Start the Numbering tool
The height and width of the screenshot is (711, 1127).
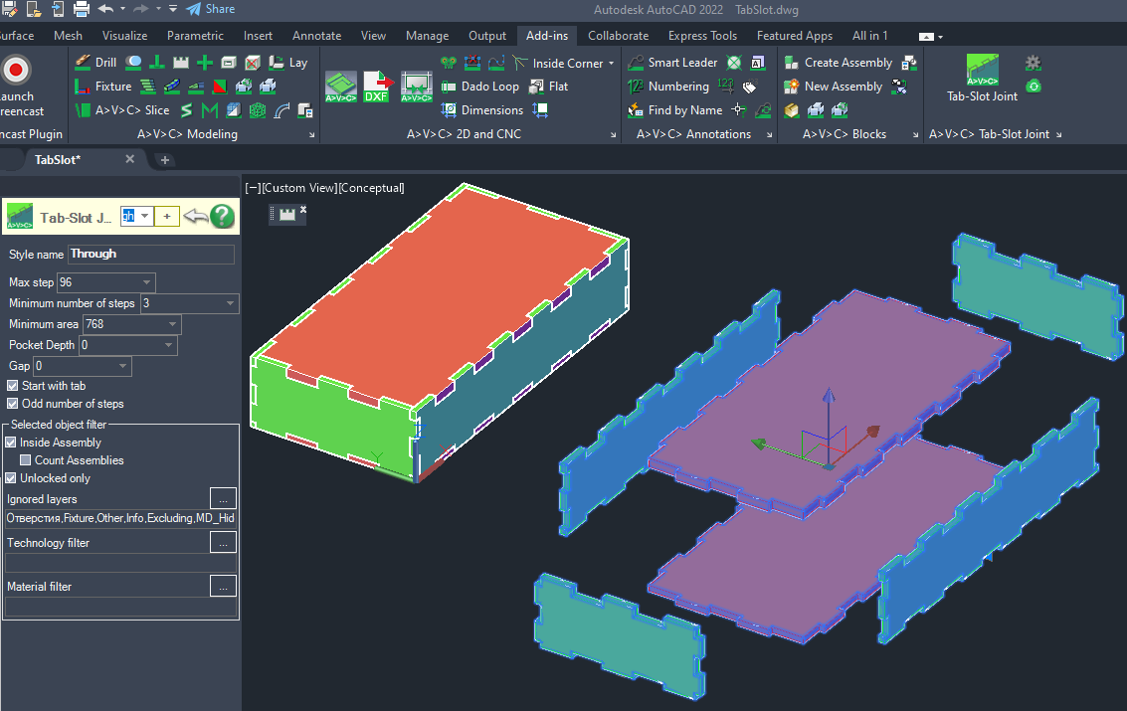pyautogui.click(x=668, y=87)
